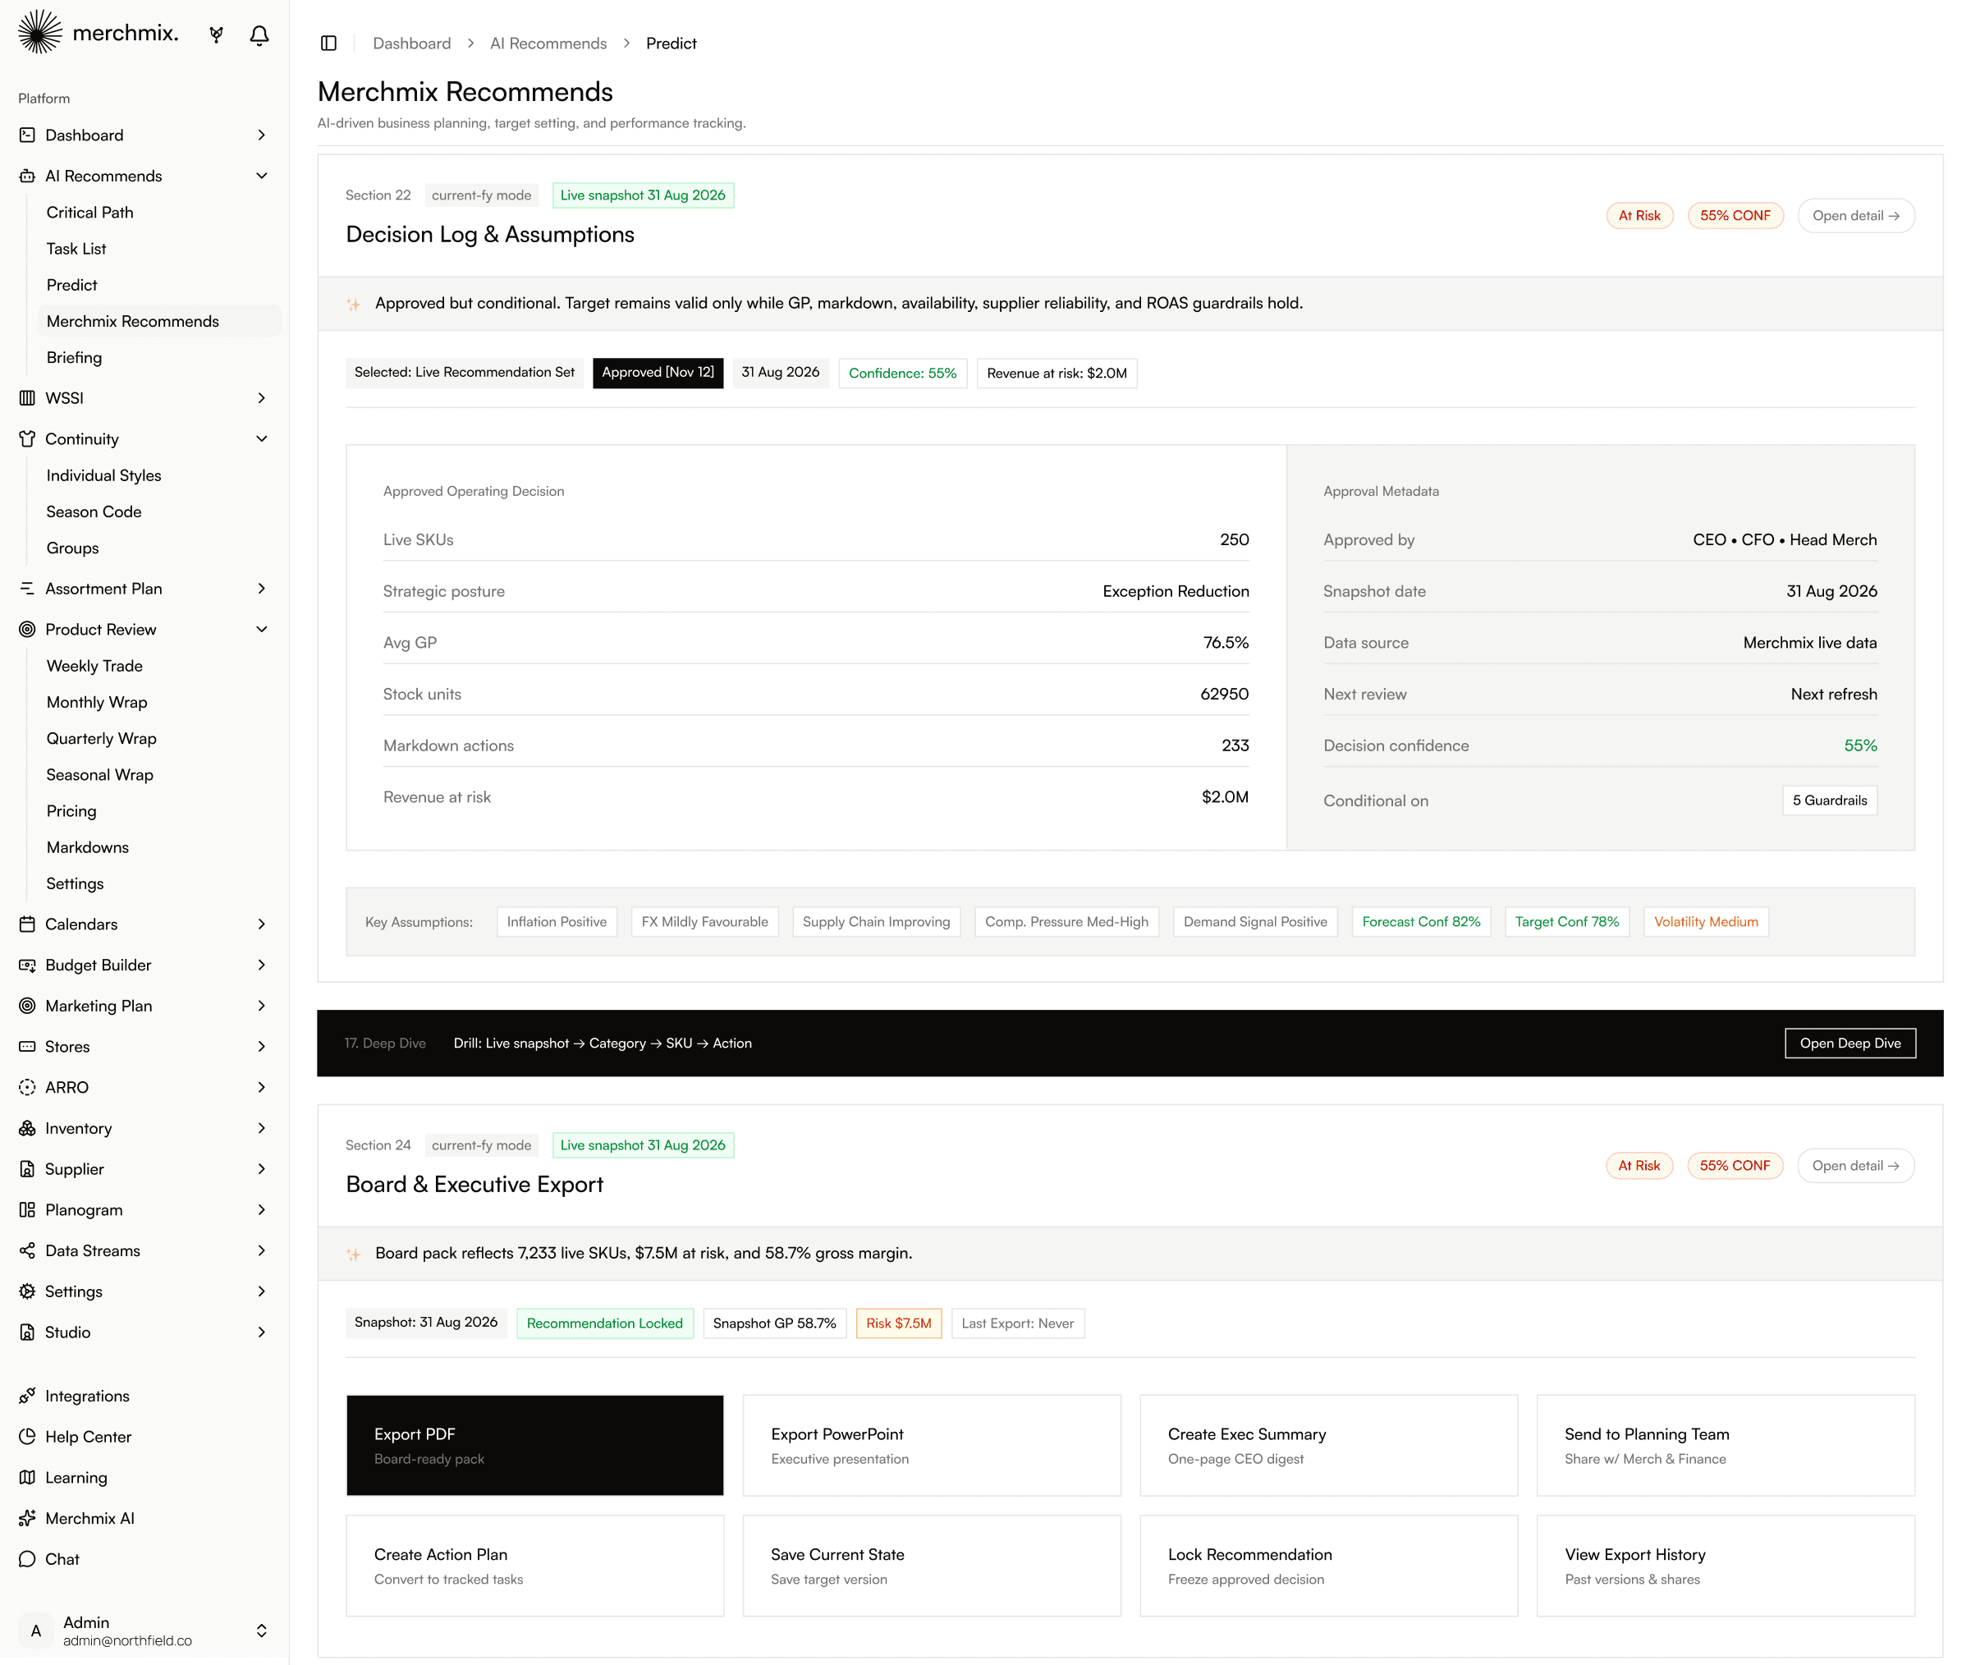Viewport: 1971px width, 1665px height.
Task: Click Save Current State card
Action: click(931, 1566)
